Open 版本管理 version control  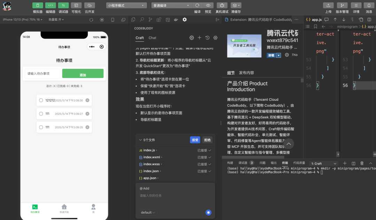coord(342,5)
